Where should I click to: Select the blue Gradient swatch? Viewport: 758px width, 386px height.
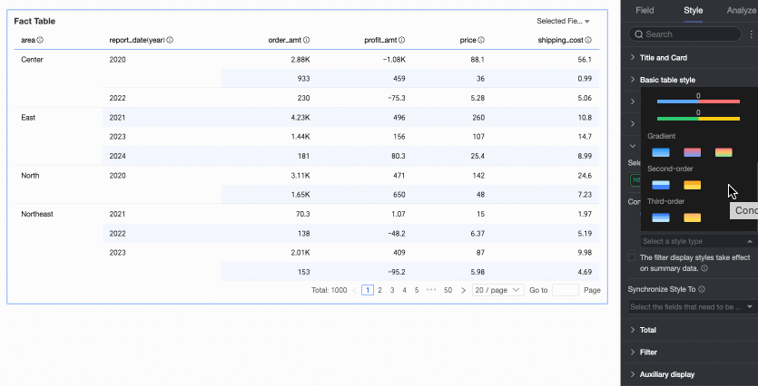click(660, 152)
